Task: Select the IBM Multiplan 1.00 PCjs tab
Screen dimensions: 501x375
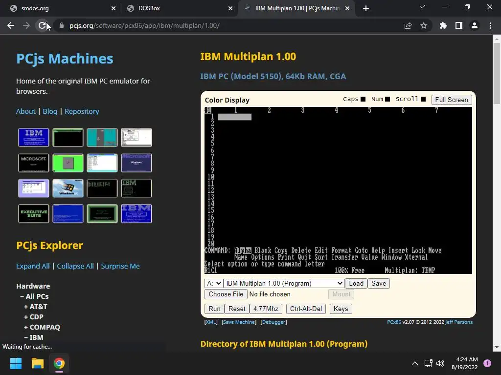Action: pyautogui.click(x=296, y=8)
